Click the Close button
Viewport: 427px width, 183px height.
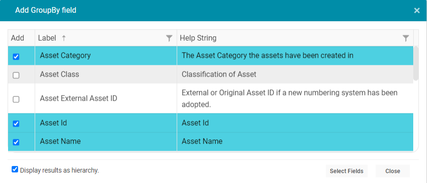point(392,171)
